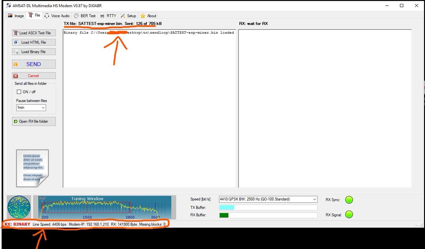Open the RX file folder
Viewport: 425px width, 249px height.
[x=34, y=121]
